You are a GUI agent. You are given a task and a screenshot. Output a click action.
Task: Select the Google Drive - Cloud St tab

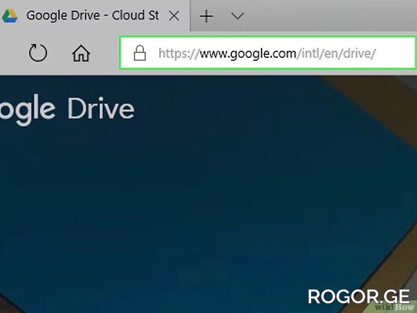95,15
